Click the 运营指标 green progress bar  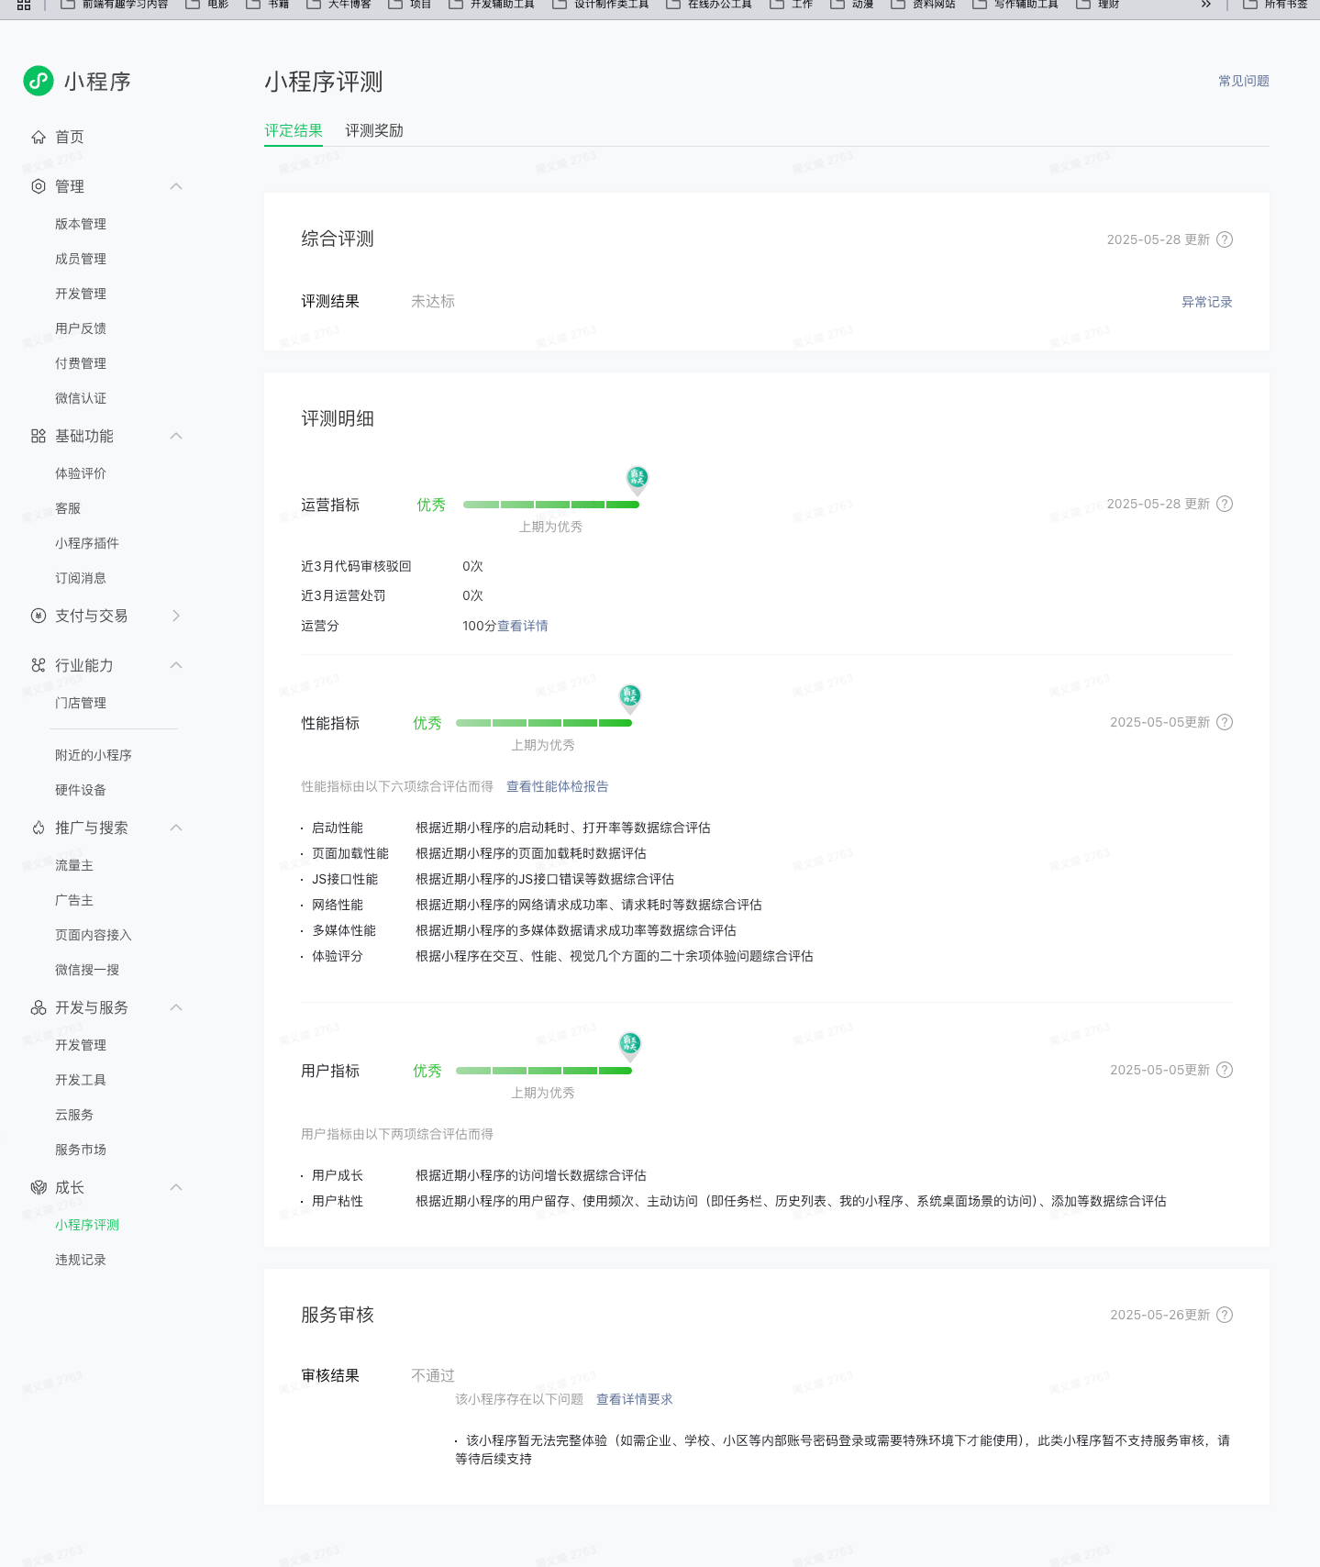coord(551,505)
